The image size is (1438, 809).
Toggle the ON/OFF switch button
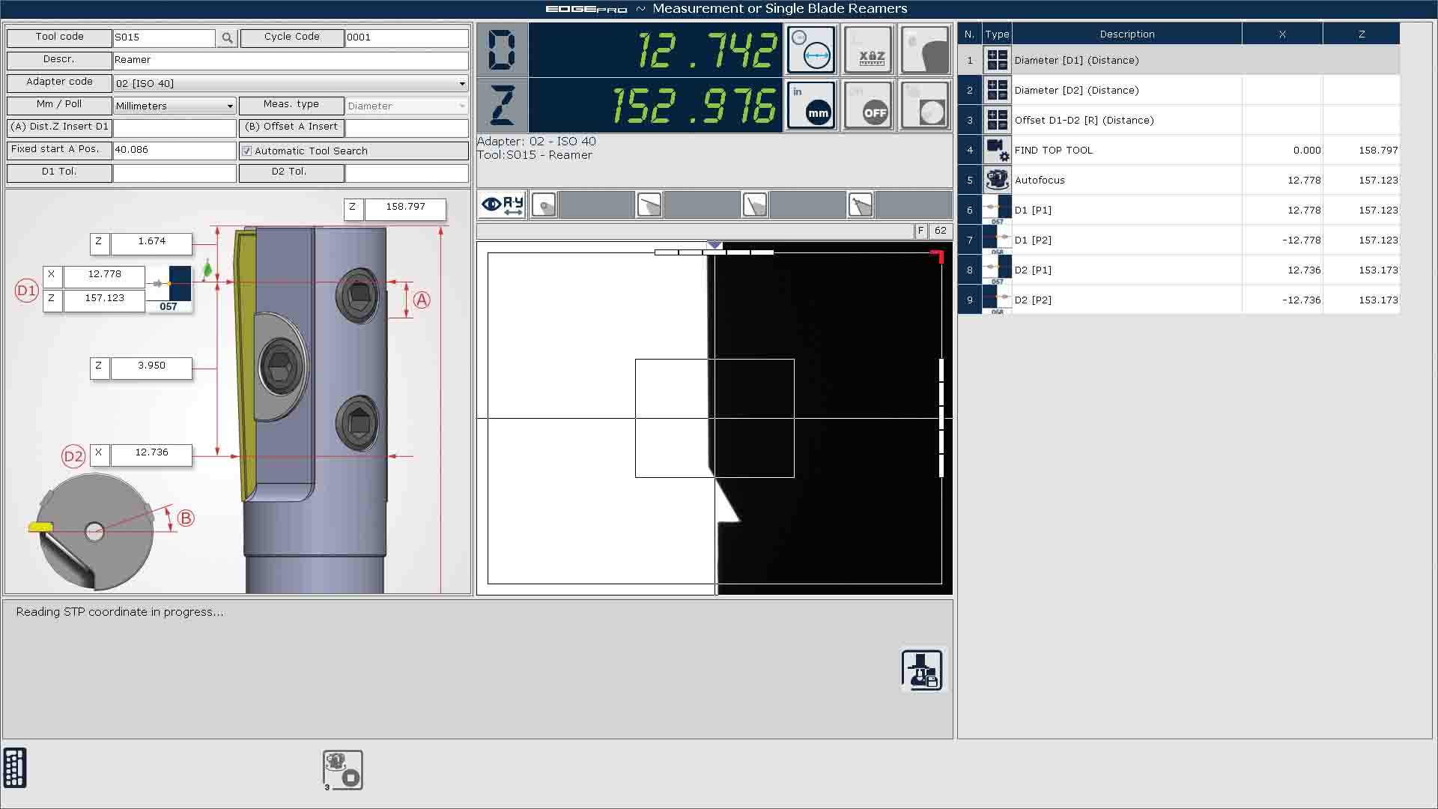pos(869,106)
